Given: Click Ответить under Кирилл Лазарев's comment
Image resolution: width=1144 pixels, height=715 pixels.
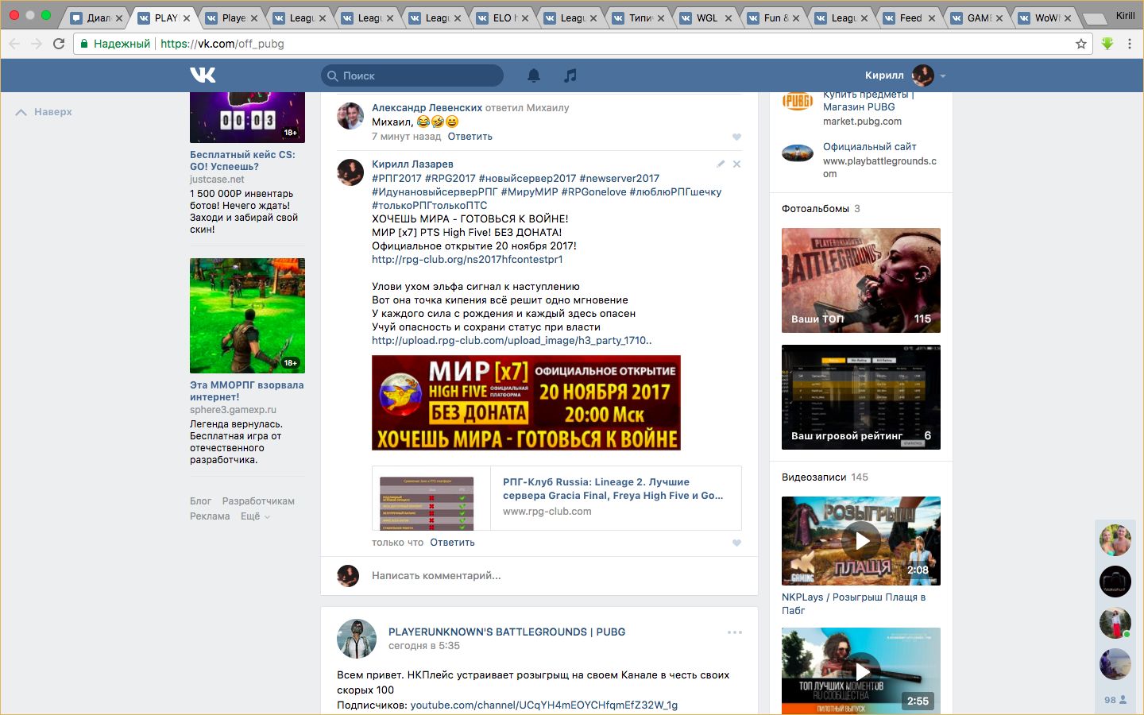Looking at the screenshot, I should pos(452,543).
